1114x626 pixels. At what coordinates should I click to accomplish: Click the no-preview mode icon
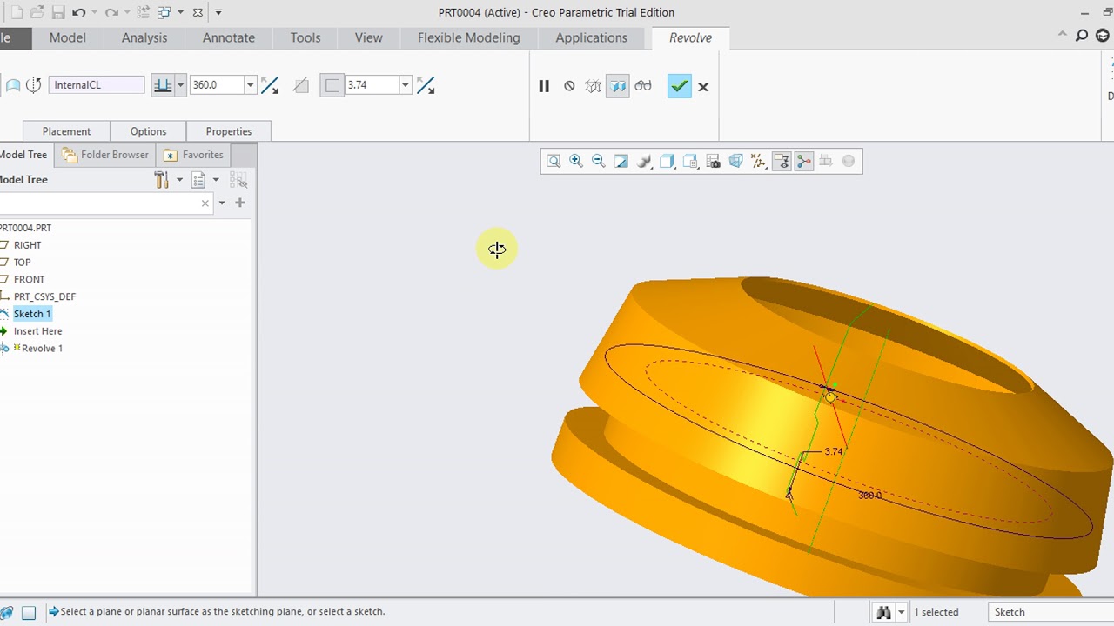pos(569,86)
